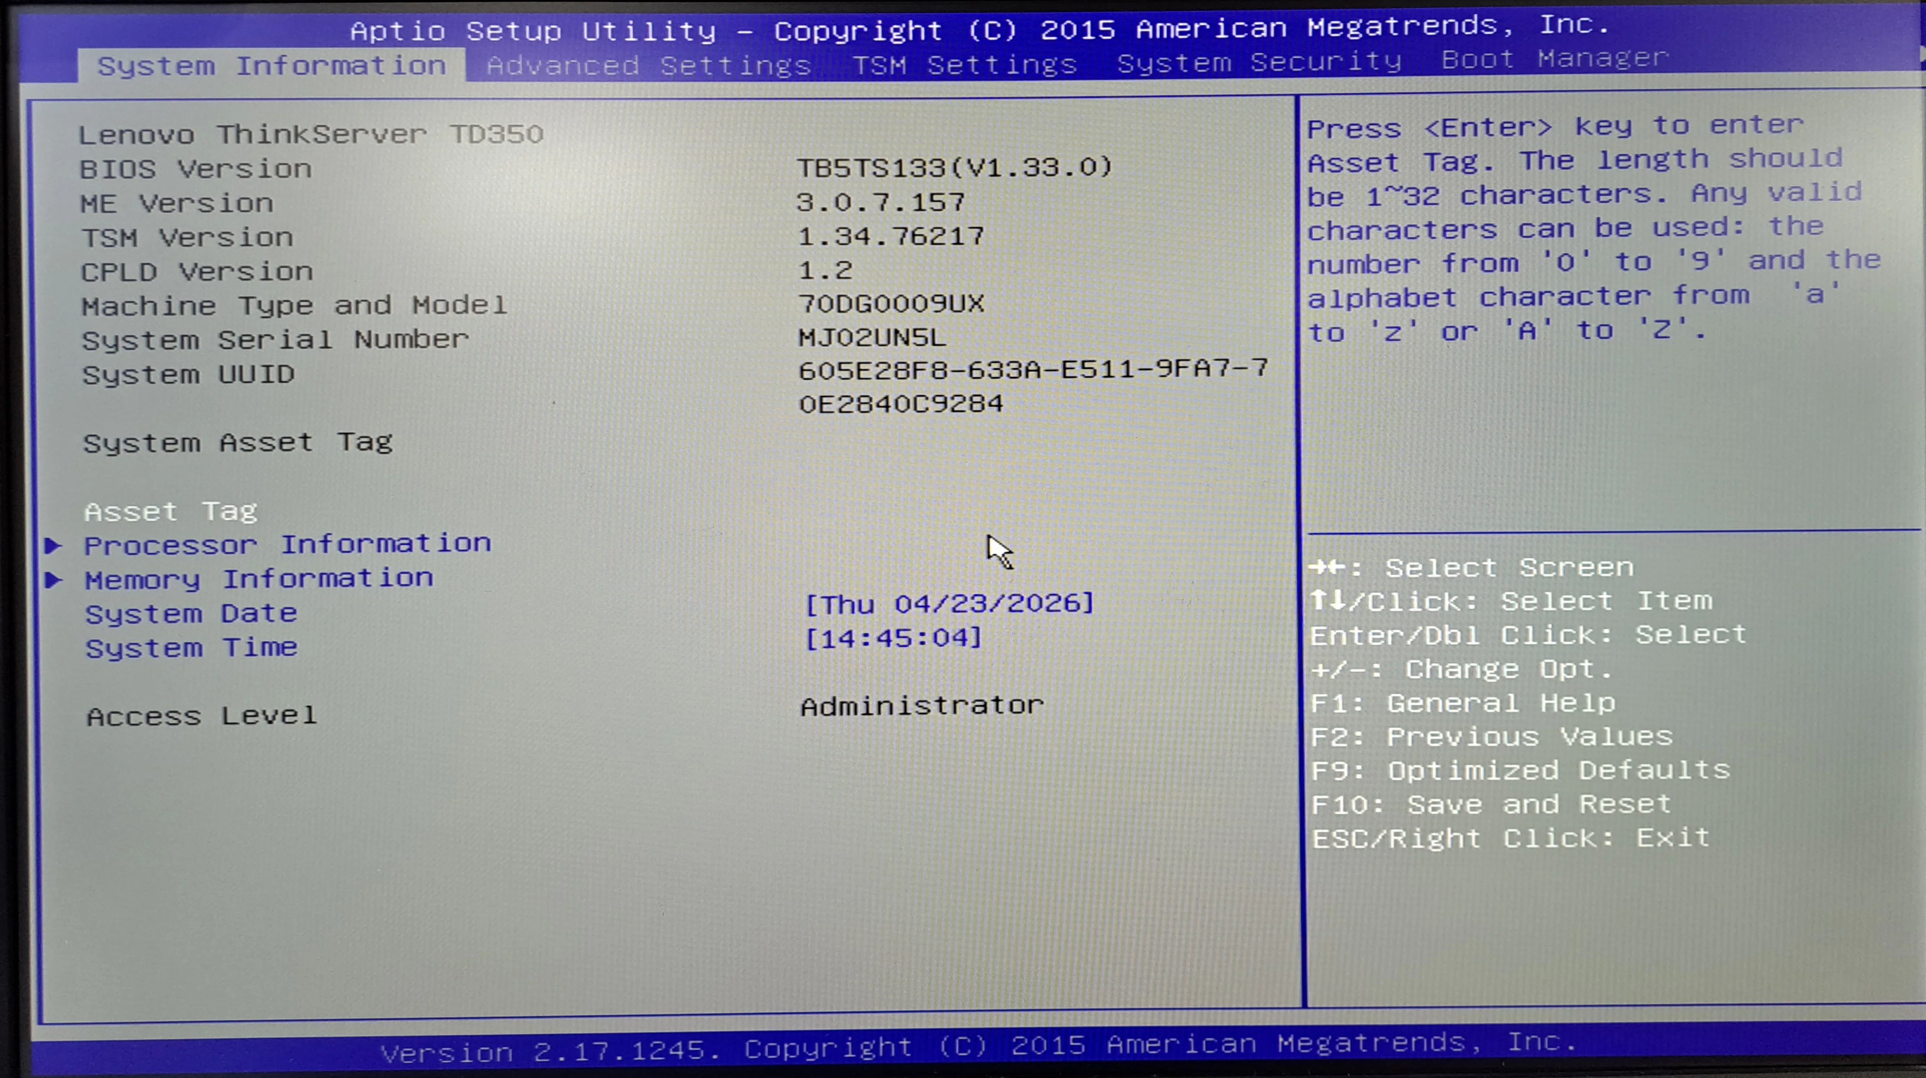Open the Processor Information submenu
Screen dimensions: 1926x1078
[x=288, y=544]
